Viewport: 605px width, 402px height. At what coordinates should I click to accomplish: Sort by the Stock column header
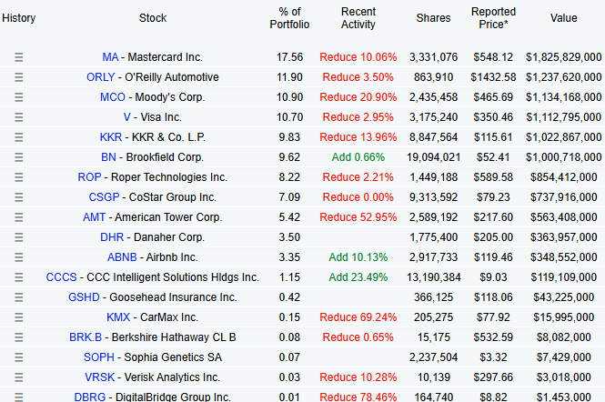153,18
